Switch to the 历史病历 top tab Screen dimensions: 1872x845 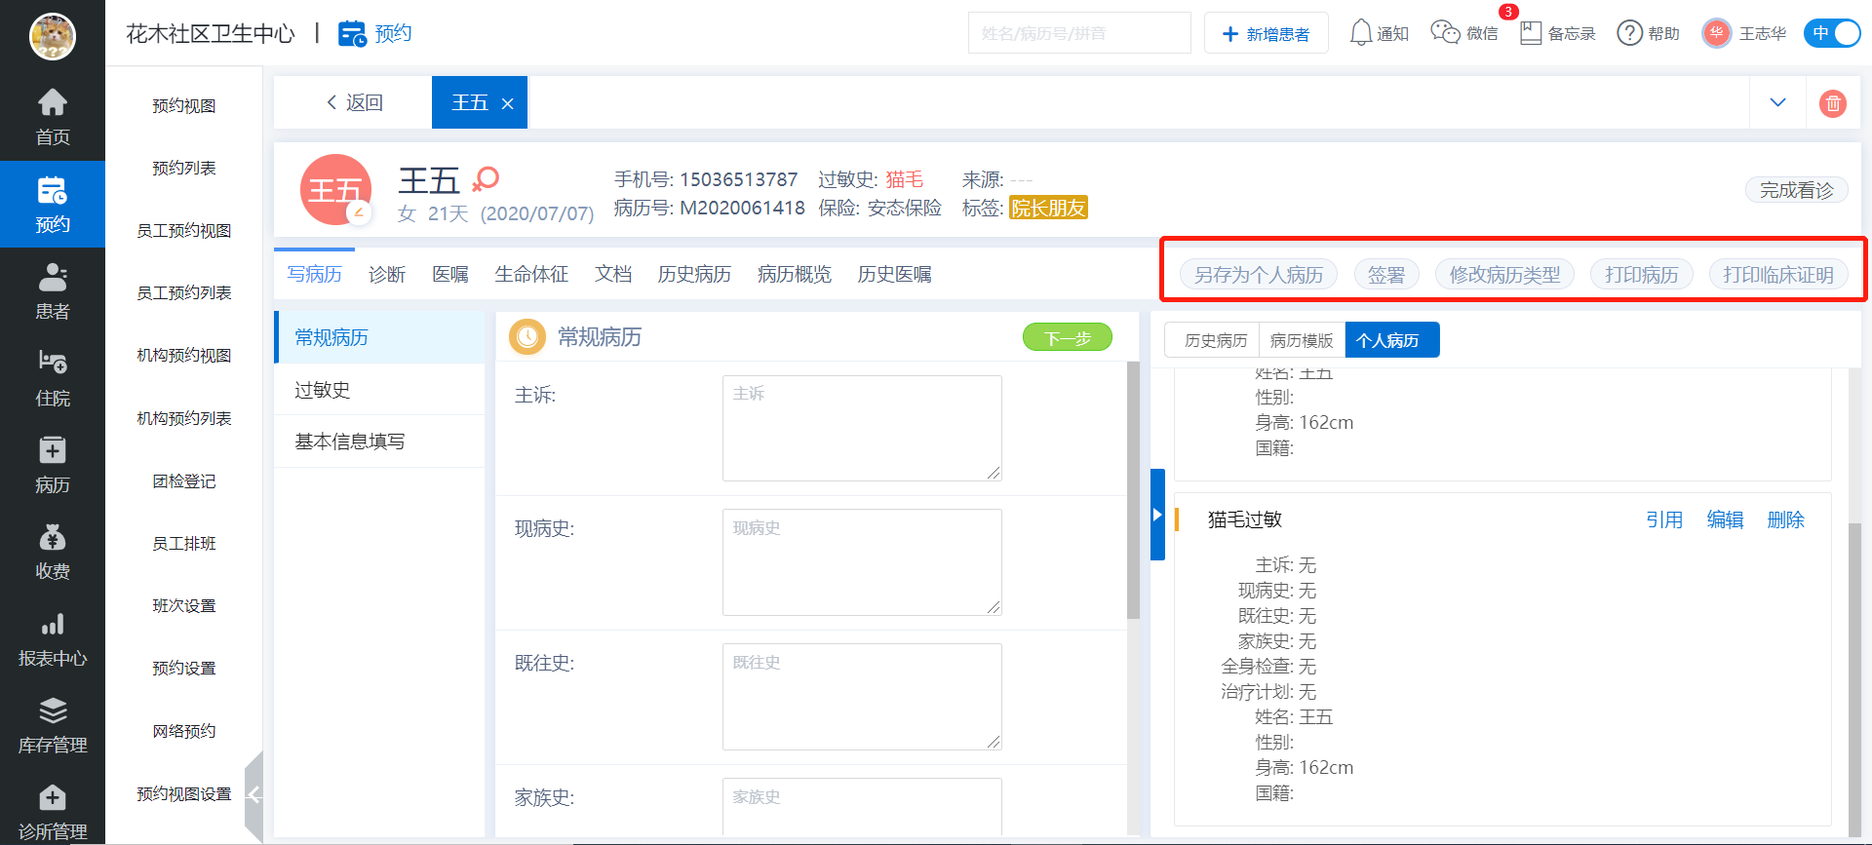point(694,274)
